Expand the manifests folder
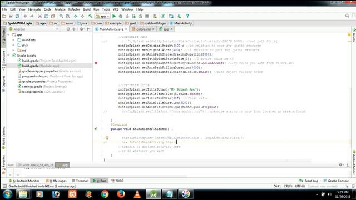This screenshot has height=200, width=356. [13, 40]
